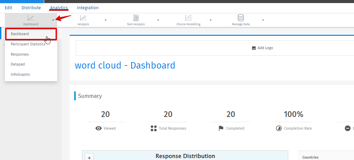354x160 pixels.
Task: Open the Text Analysis icon
Action: tap(136, 18)
